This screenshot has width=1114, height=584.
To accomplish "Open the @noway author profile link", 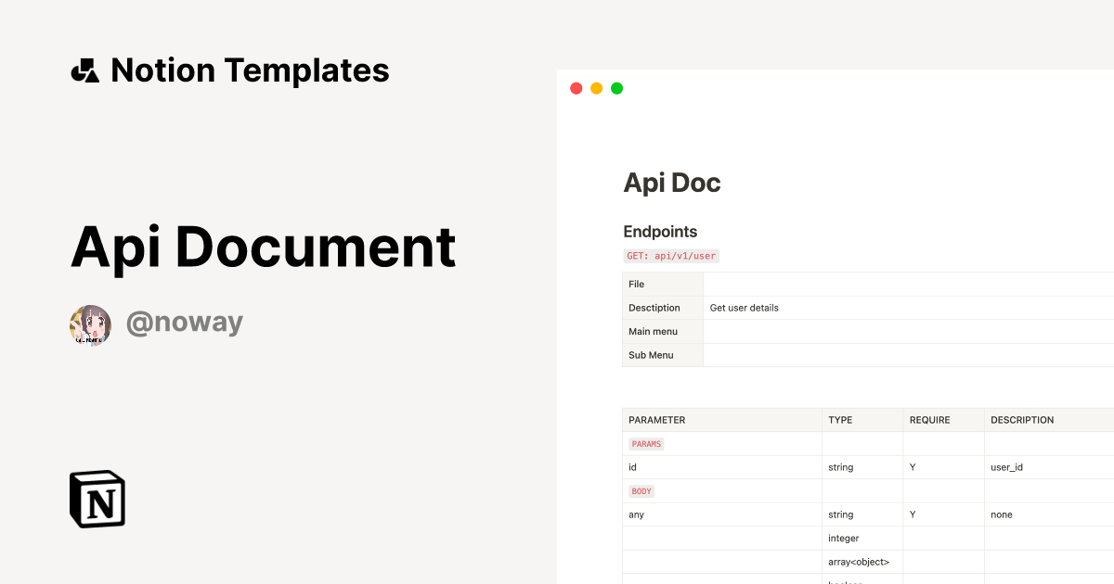I will pyautogui.click(x=184, y=323).
